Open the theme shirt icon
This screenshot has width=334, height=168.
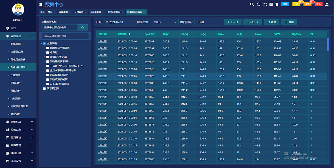click(276, 4)
